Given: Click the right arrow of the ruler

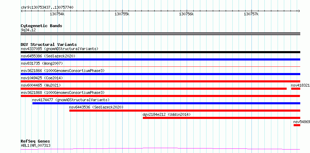Looking at the screenshot, I should (x=299, y=11).
